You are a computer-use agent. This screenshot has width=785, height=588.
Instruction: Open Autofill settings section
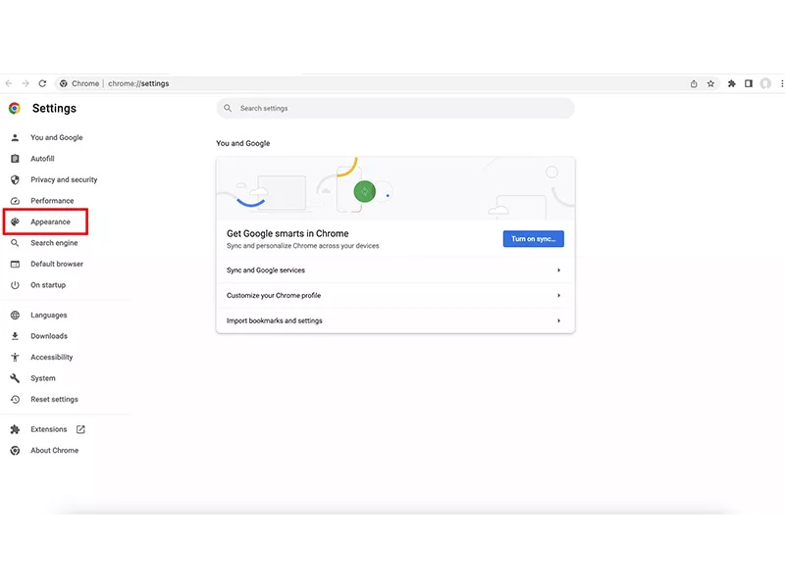(x=42, y=159)
